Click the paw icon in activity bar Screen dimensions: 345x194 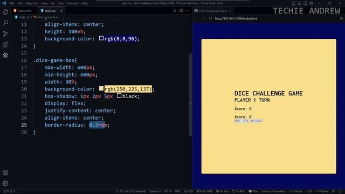[x=5, y=55]
